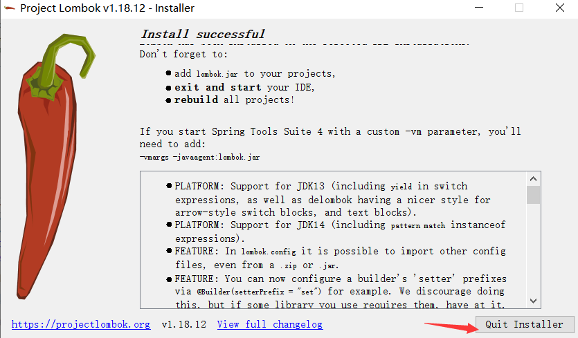Click the Install successful heading
The image size is (578, 338).
click(203, 35)
